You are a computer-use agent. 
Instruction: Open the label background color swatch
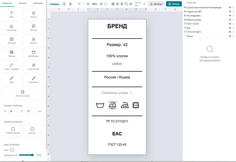pyautogui.click(x=12, y=150)
